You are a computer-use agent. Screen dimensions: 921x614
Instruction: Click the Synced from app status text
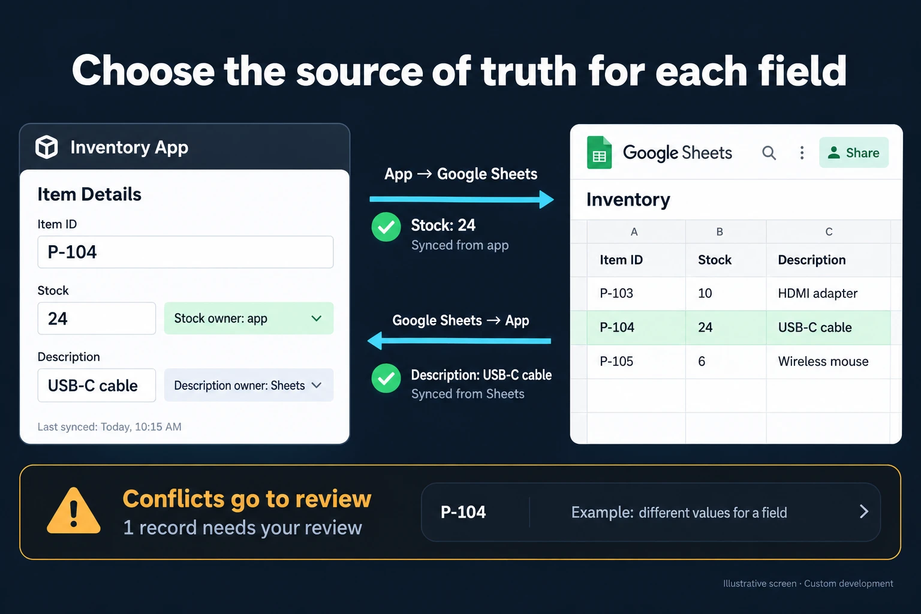click(x=460, y=245)
